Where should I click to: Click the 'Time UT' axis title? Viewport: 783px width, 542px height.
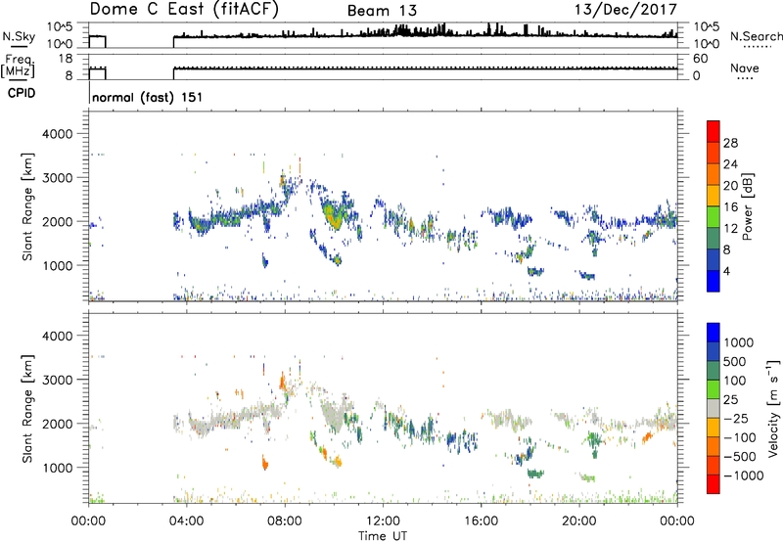pyautogui.click(x=383, y=536)
